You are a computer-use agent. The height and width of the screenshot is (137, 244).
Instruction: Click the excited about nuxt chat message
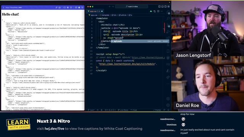207,131
